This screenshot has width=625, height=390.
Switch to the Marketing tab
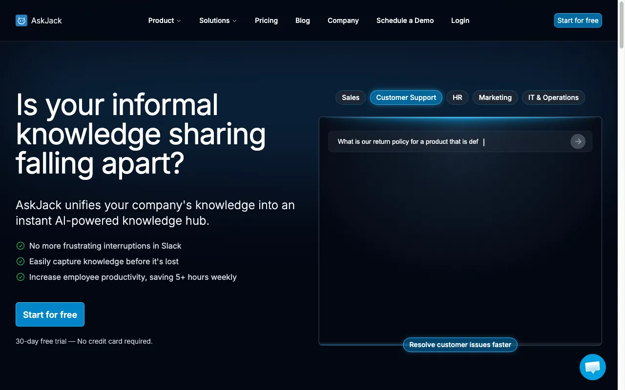click(x=495, y=97)
